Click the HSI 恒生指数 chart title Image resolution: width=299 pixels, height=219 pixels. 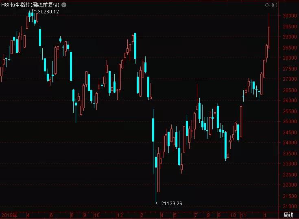(31, 5)
